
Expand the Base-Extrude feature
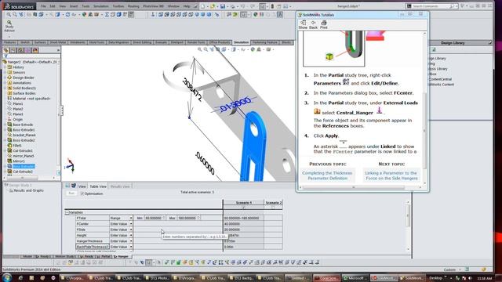pyautogui.click(x=5, y=125)
